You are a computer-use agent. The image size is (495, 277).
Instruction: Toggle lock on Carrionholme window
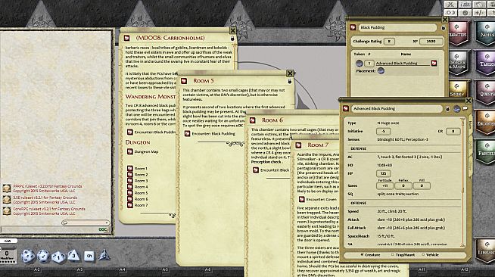pos(232,39)
